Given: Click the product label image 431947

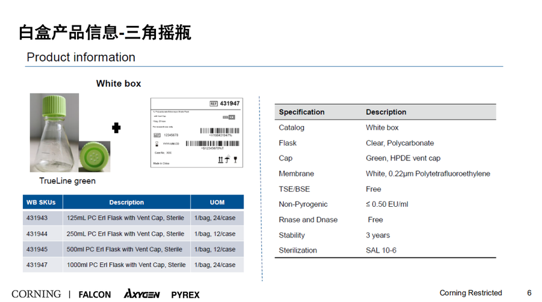Looking at the screenshot, I should [x=197, y=133].
